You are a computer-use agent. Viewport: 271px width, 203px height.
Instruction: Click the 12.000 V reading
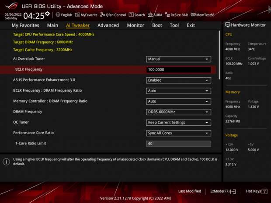pyautogui.click(x=232, y=150)
